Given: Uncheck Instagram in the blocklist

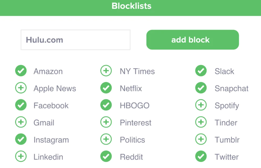Looking at the screenshot, I should pyautogui.click(x=21, y=139).
